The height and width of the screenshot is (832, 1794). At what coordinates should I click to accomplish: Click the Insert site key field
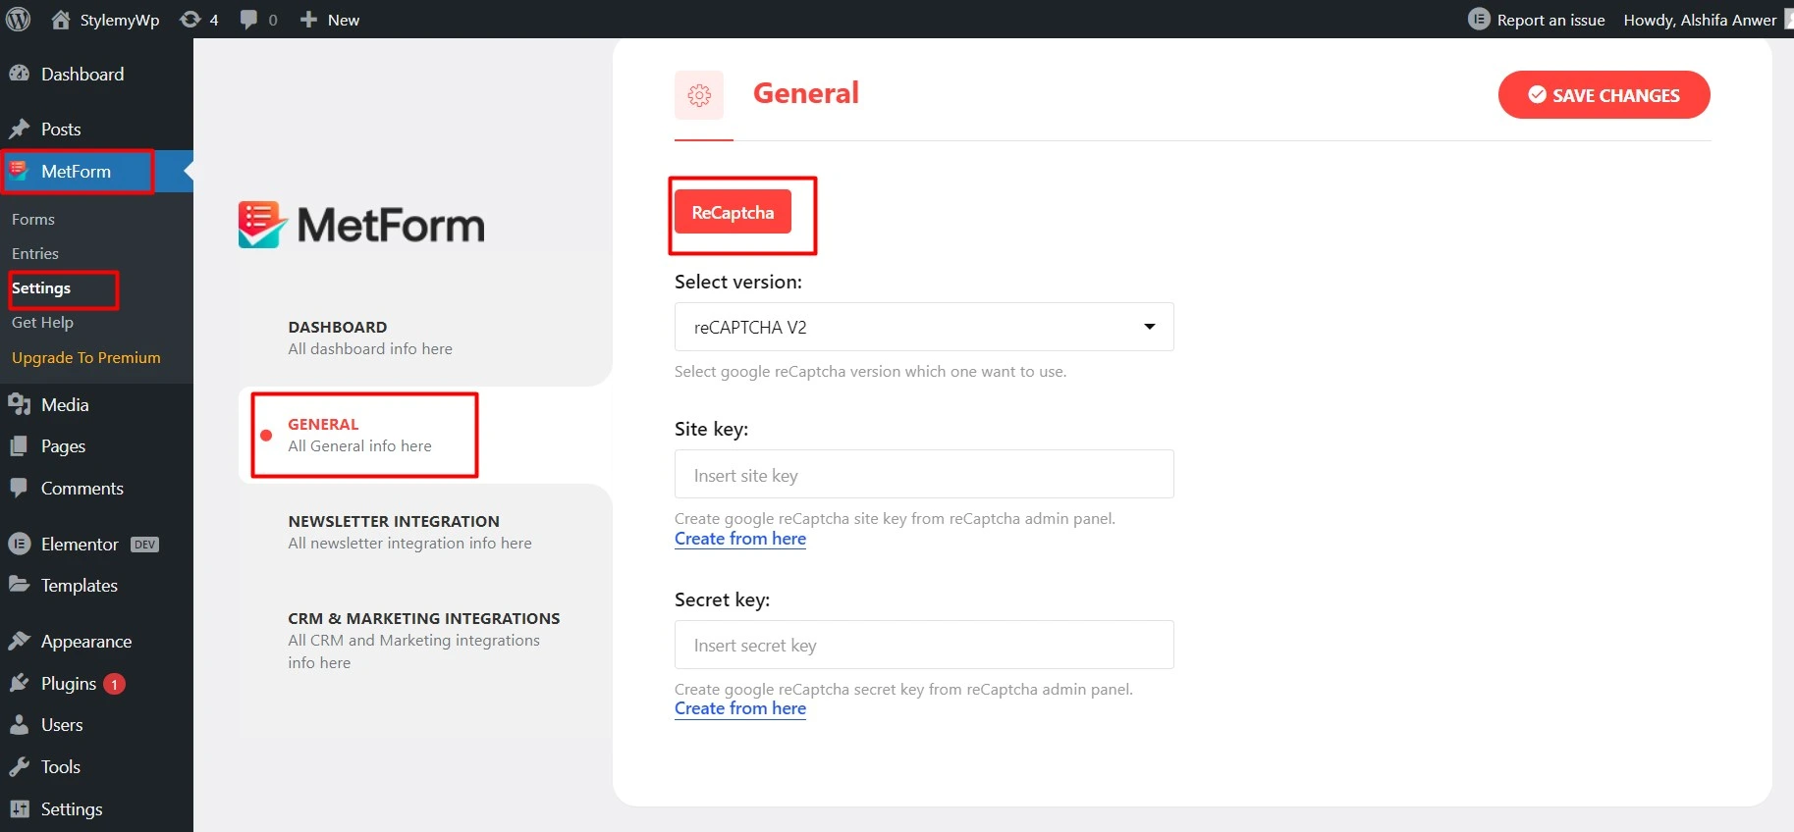click(x=924, y=474)
